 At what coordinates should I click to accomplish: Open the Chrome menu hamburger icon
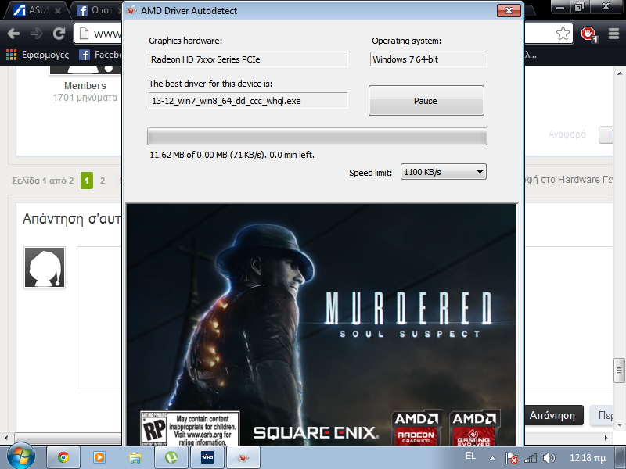pyautogui.click(x=613, y=34)
